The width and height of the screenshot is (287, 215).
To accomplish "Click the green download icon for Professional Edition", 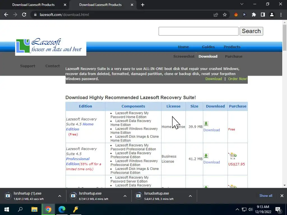I will point(206,156).
